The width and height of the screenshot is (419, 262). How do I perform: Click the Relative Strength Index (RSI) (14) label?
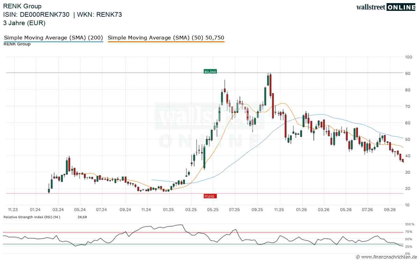pos(32,217)
